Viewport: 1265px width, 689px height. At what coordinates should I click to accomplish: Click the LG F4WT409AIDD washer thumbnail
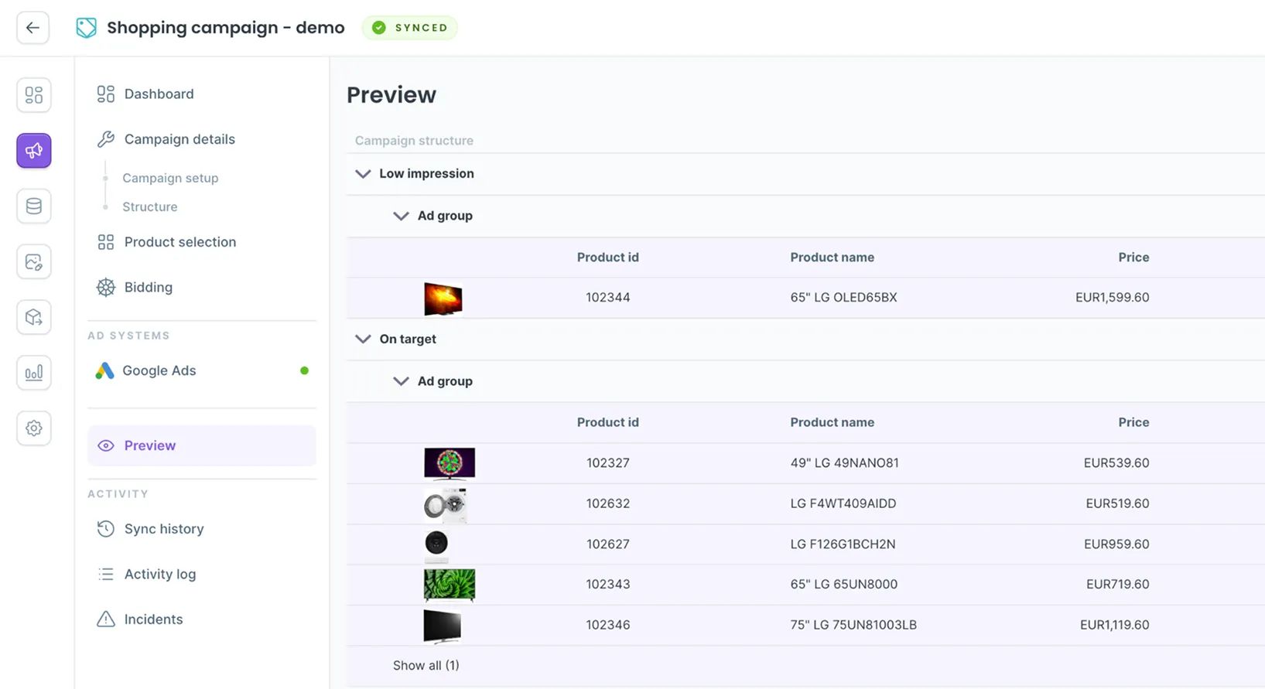pyautogui.click(x=446, y=505)
